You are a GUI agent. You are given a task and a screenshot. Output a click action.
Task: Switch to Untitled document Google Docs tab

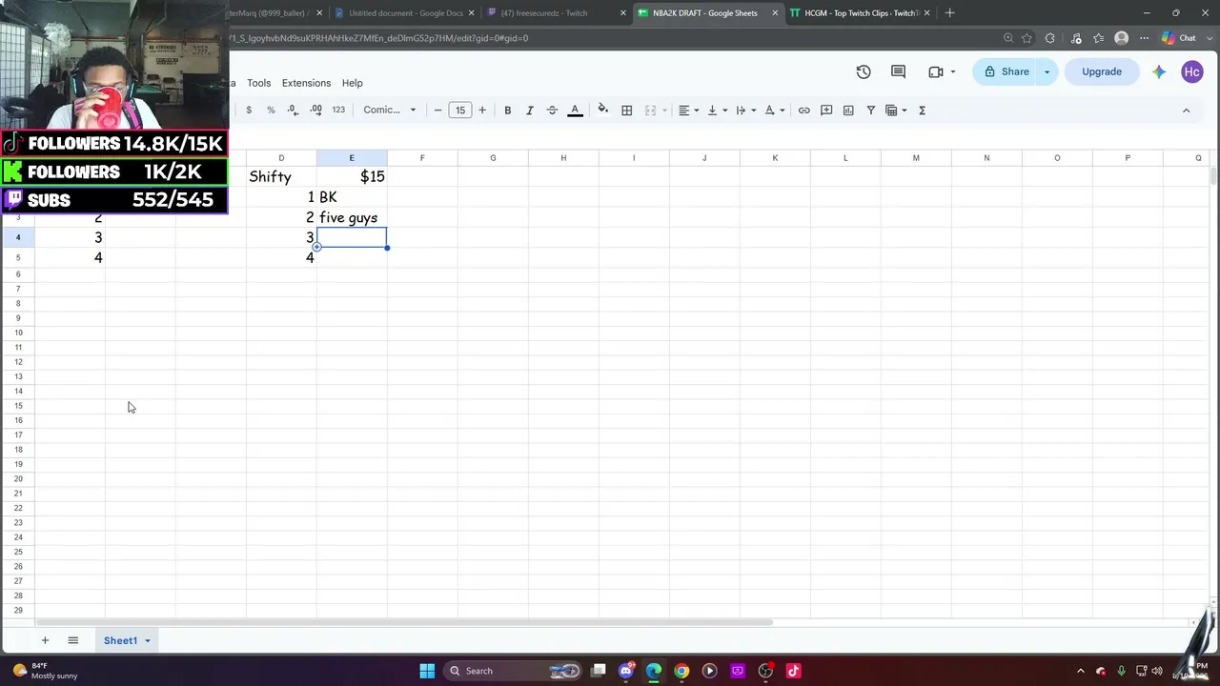tap(404, 12)
